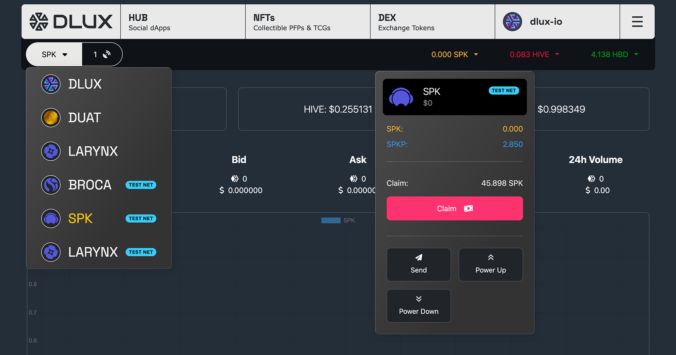Viewport: 676px width, 355px height.
Task: Select the LARYNX TEST NET token icon
Action: pyautogui.click(x=51, y=252)
